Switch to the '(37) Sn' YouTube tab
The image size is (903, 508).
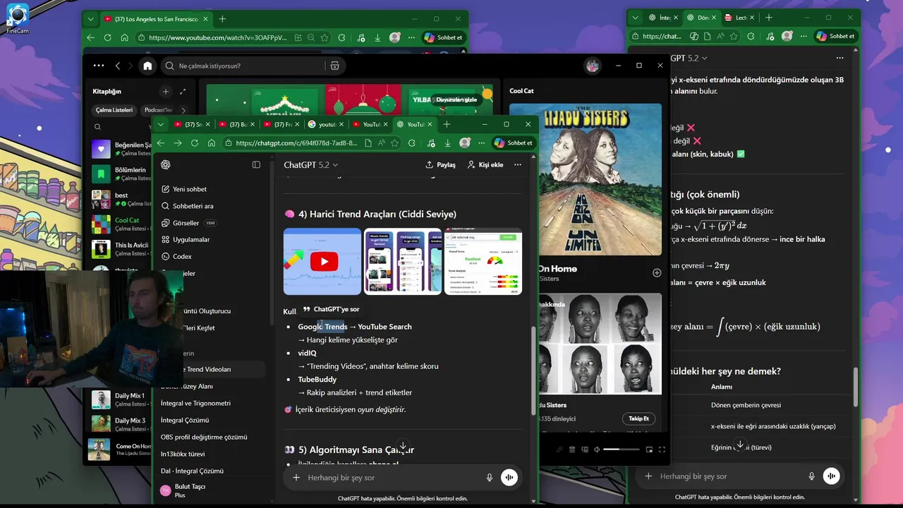pos(192,124)
